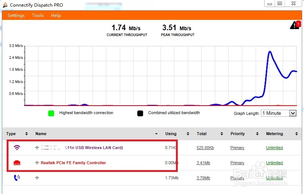This screenshot has width=304, height=194.
Task: Expand the USB Wireless LAN Card row
Action: 37,148
